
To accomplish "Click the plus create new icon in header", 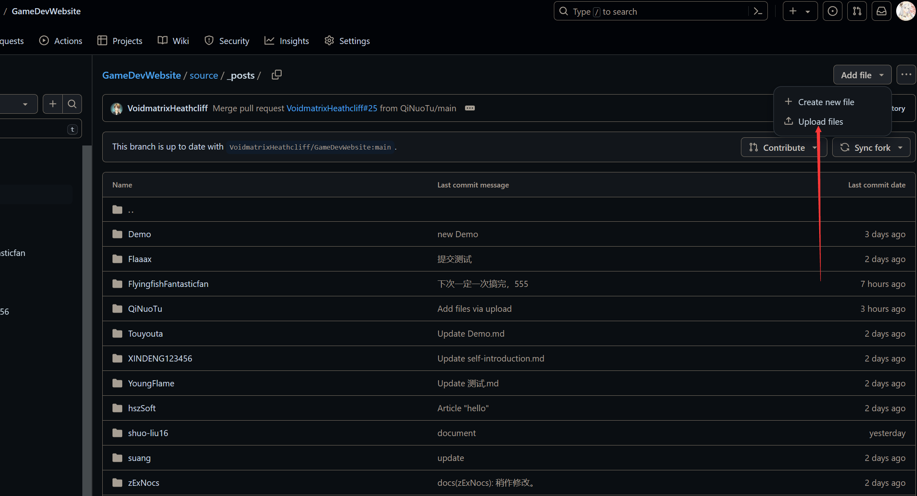I will 793,11.
